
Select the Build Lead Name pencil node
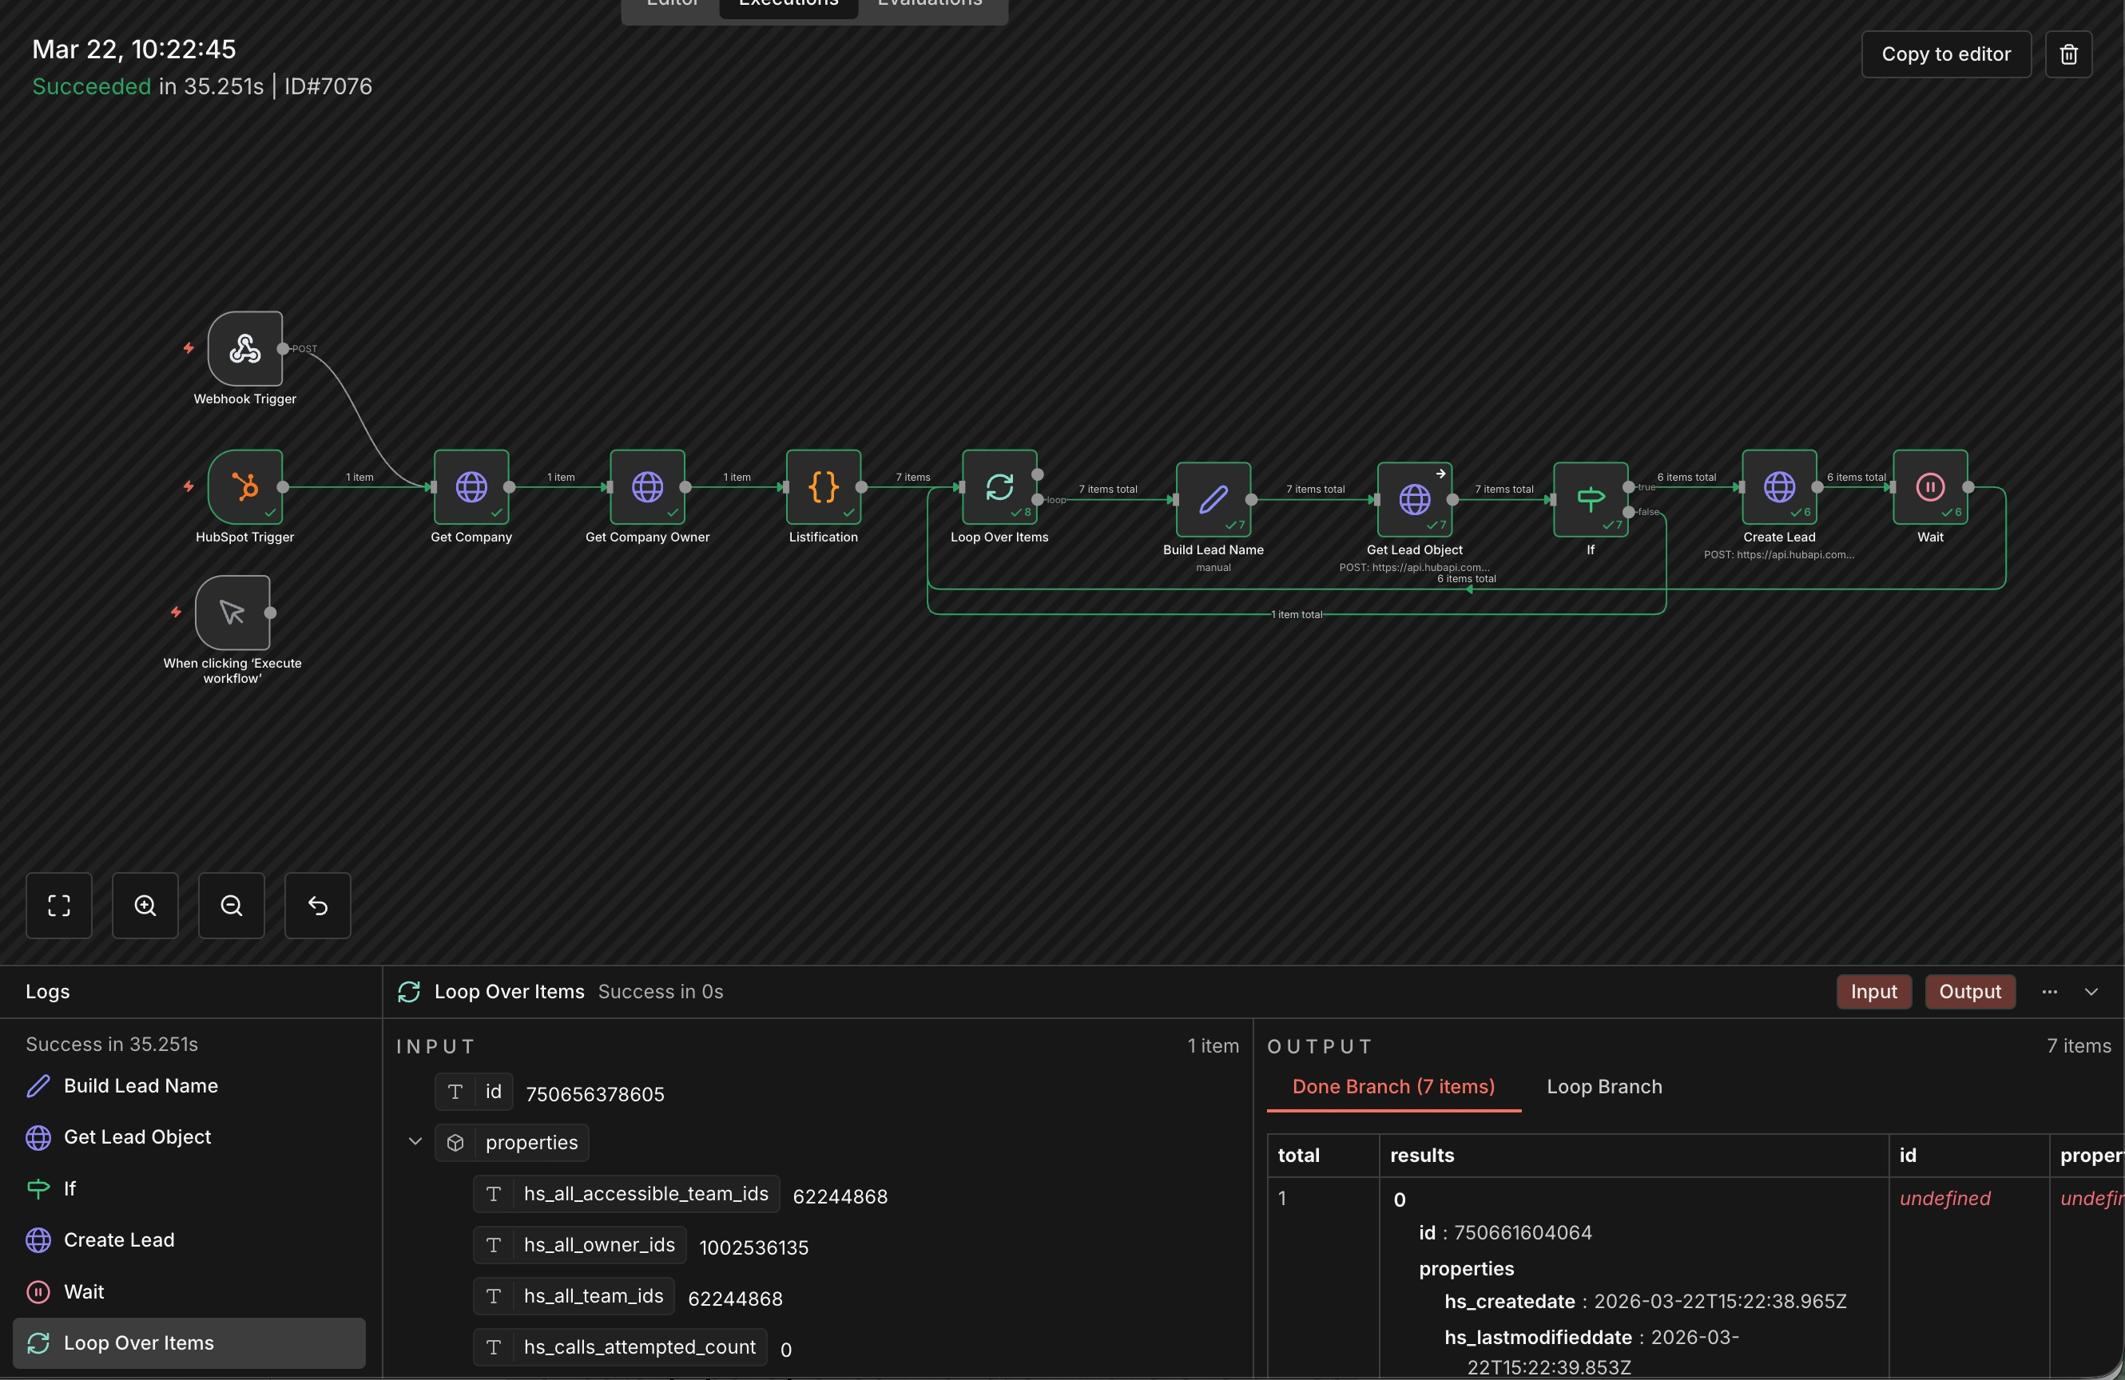[x=1213, y=499]
